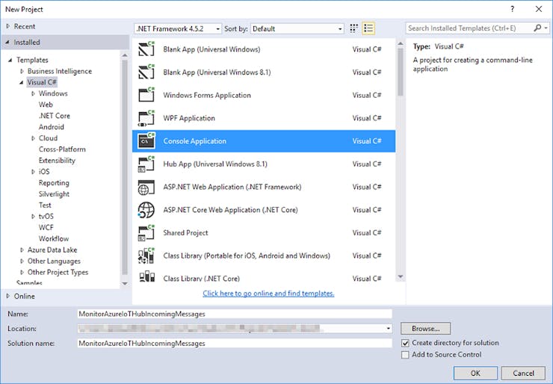Open the Location path dropdown arrow
553x384 pixels.
pyautogui.click(x=388, y=328)
